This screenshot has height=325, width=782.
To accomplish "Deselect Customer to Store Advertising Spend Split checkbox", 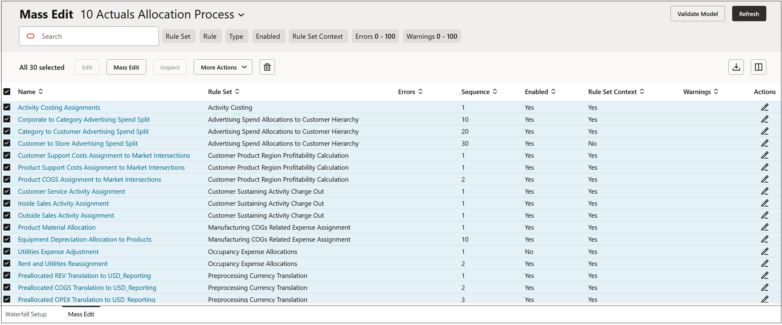I will click(x=7, y=143).
